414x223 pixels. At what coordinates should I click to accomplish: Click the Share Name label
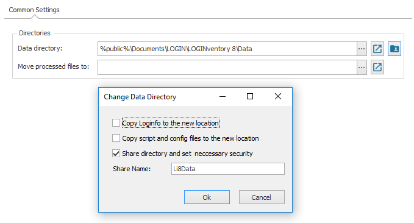tap(132, 169)
